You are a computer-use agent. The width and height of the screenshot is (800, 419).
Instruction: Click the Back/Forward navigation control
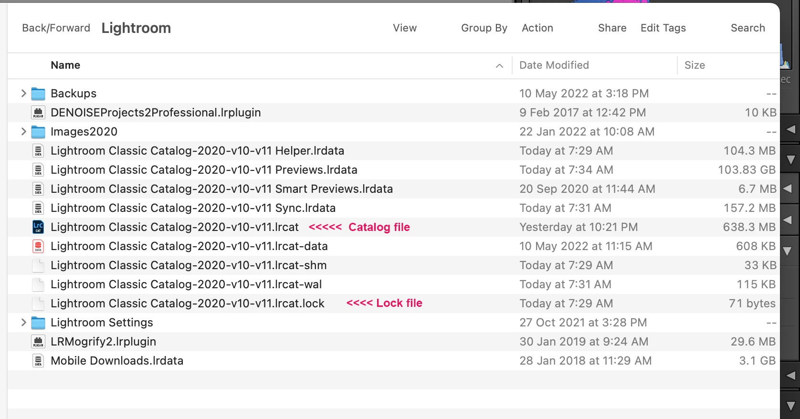pos(56,28)
